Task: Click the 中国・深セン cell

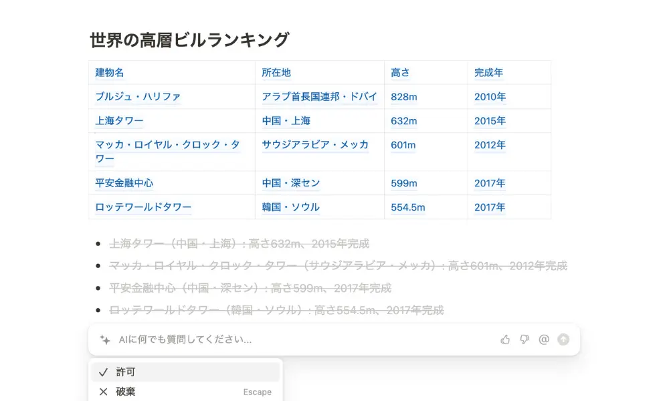Action: point(320,183)
